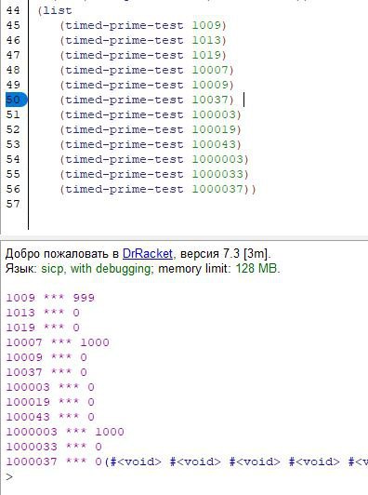Viewport: 368px width, 495px height.
Task: Click the '(list' expression on line 44
Action: click(x=55, y=10)
